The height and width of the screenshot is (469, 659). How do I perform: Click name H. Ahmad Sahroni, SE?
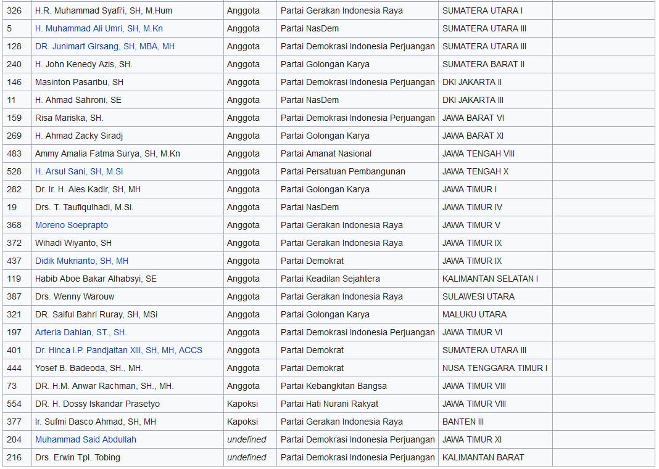coord(78,100)
